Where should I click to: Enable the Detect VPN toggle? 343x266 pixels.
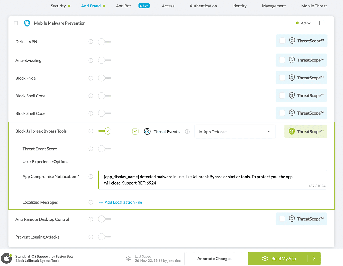[104, 42]
